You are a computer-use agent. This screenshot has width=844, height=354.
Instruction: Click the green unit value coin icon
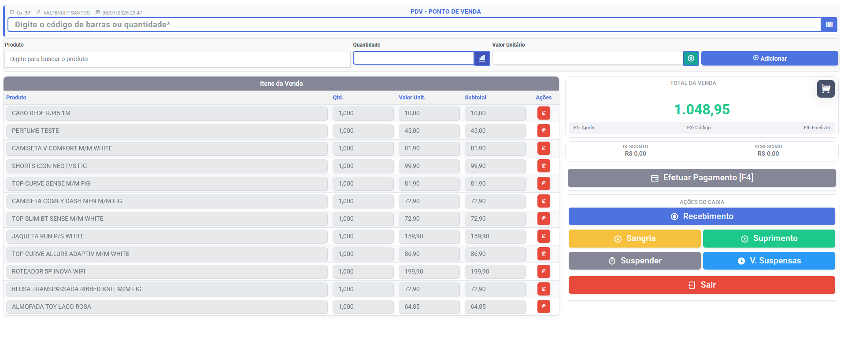(691, 58)
